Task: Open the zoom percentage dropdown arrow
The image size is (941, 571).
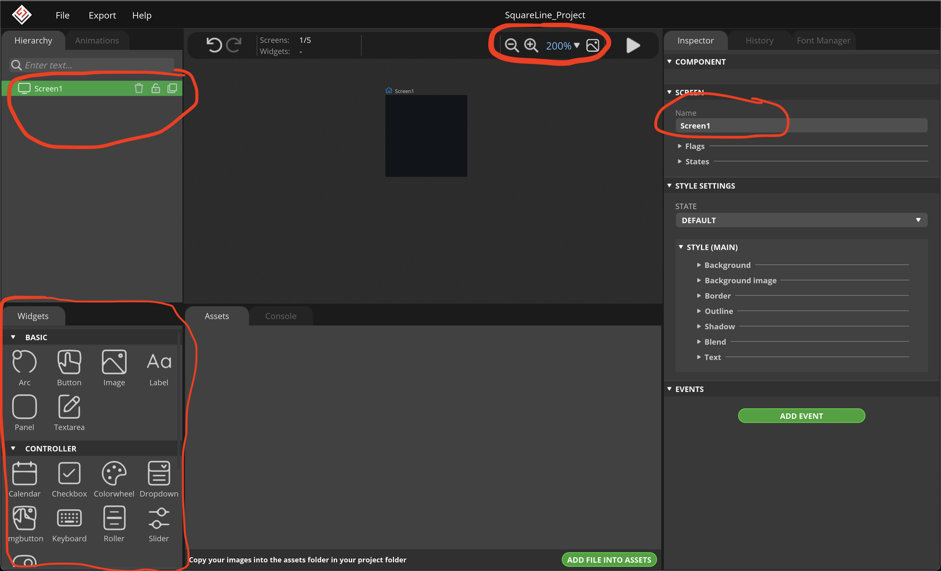Action: (577, 46)
